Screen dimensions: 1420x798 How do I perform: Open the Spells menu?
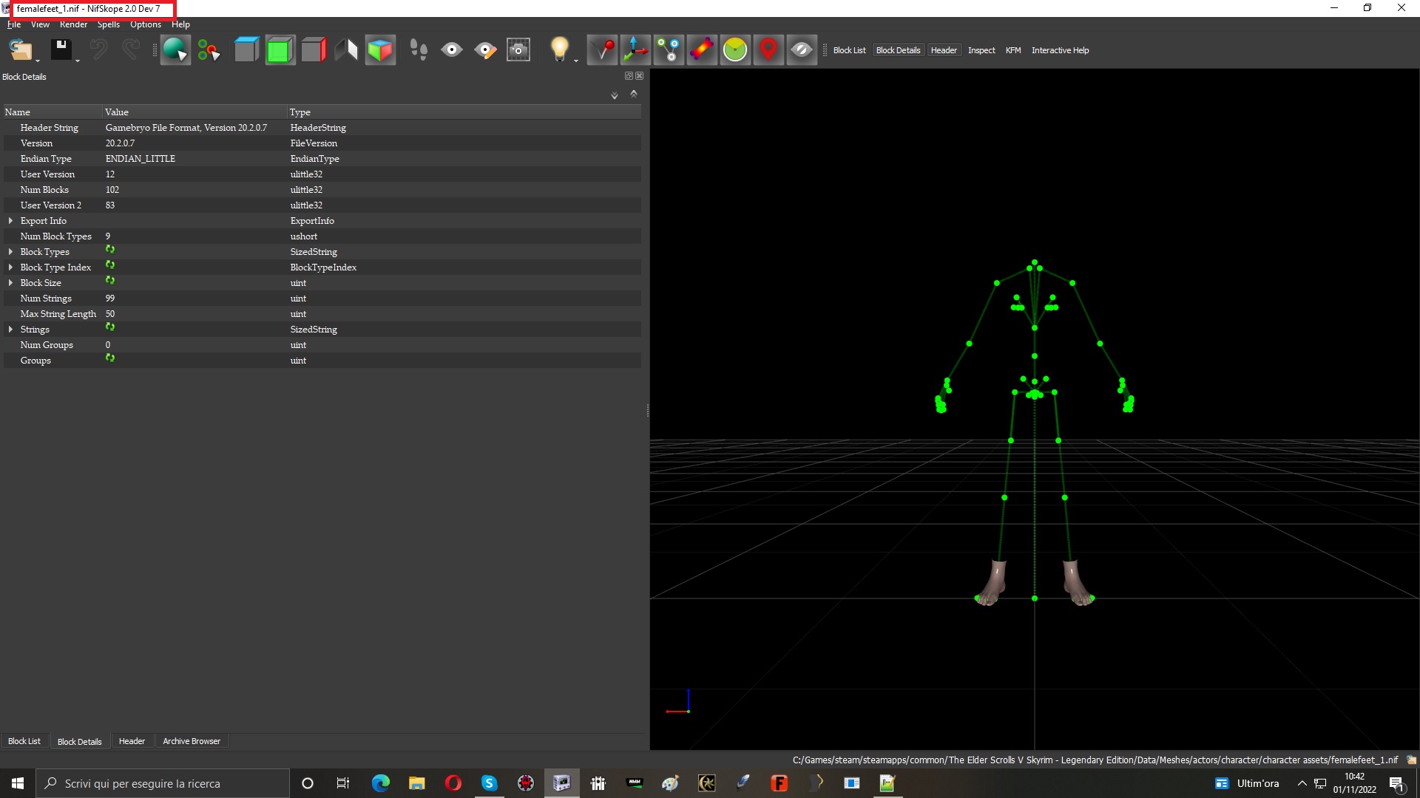[108, 24]
